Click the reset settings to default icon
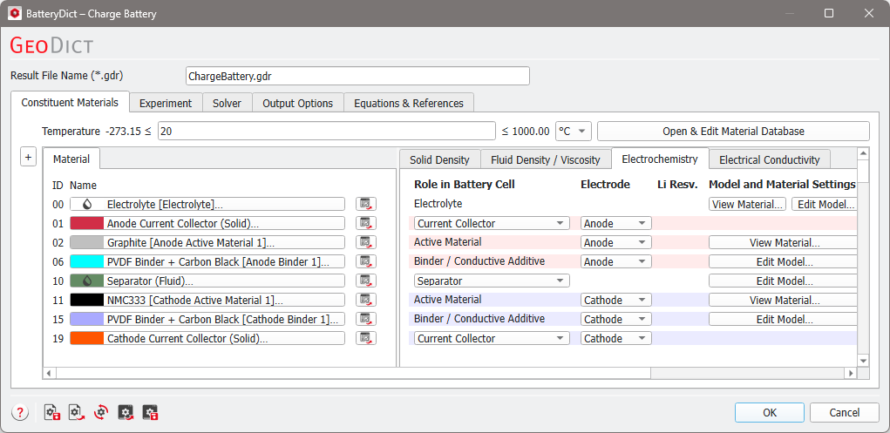The image size is (890, 433). [x=101, y=413]
